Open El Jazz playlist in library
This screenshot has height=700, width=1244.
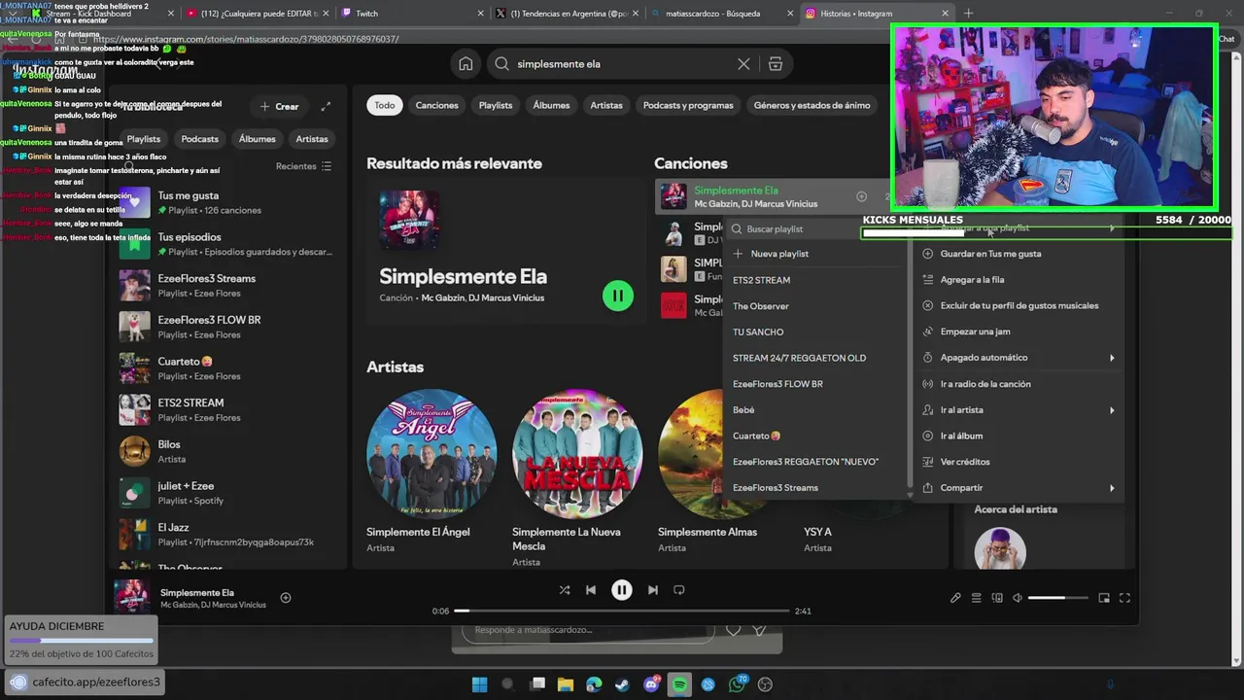[228, 535]
